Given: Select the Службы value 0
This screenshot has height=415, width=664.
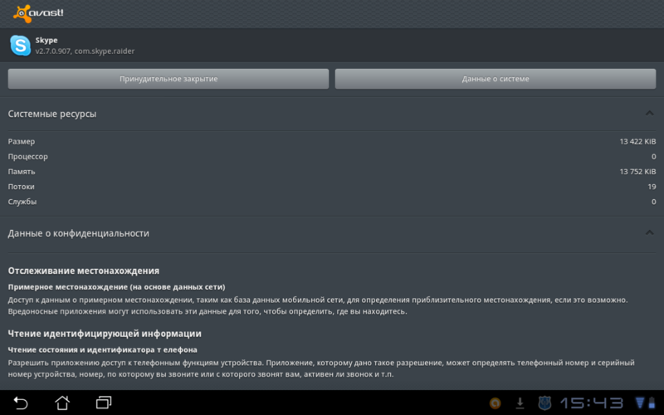Looking at the screenshot, I should 653,202.
